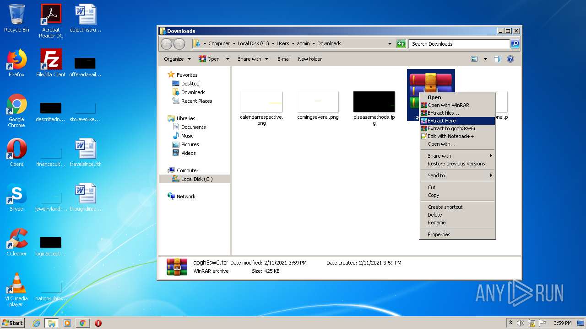The width and height of the screenshot is (586, 329).
Task: Launch FileZilla Client shortcut
Action: point(51,63)
